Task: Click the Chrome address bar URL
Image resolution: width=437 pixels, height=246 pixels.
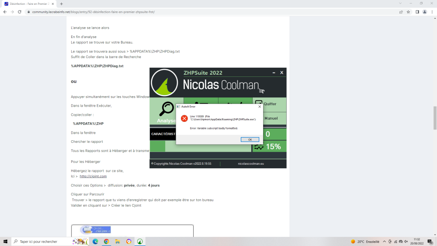Action: click(x=94, y=12)
